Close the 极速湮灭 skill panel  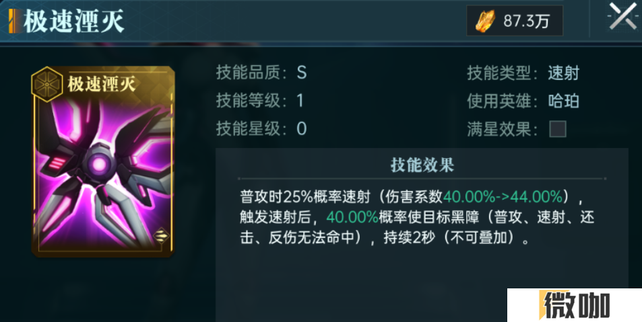coord(622,16)
